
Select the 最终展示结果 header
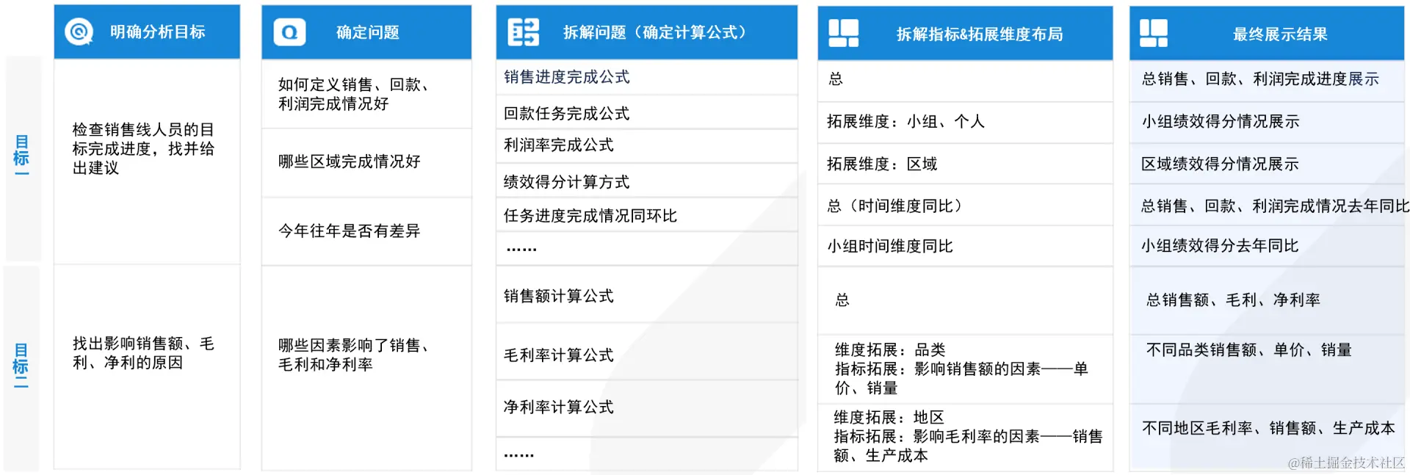(x=1267, y=33)
